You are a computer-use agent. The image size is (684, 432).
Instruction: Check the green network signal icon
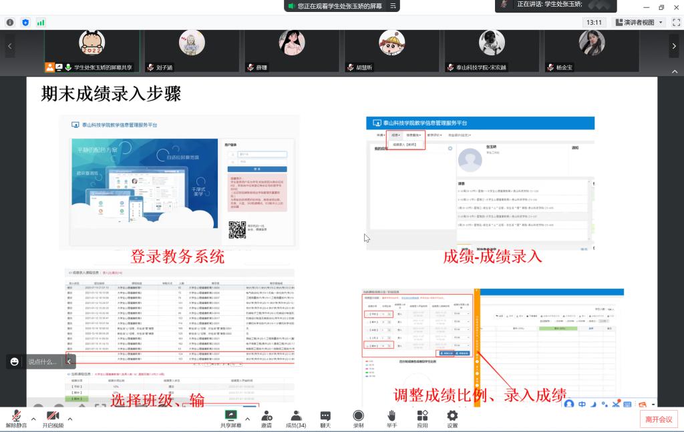(x=41, y=22)
